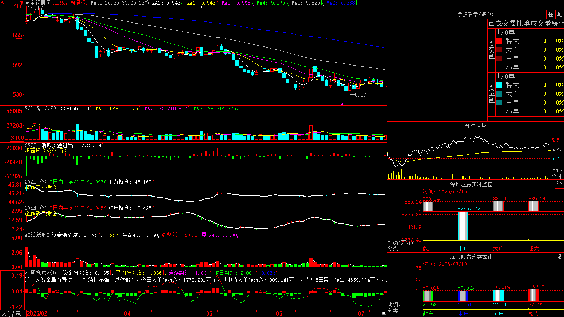Switch 龙虎看盘 to 笔 view
Viewport: 564px width, 317px height.
click(x=559, y=14)
